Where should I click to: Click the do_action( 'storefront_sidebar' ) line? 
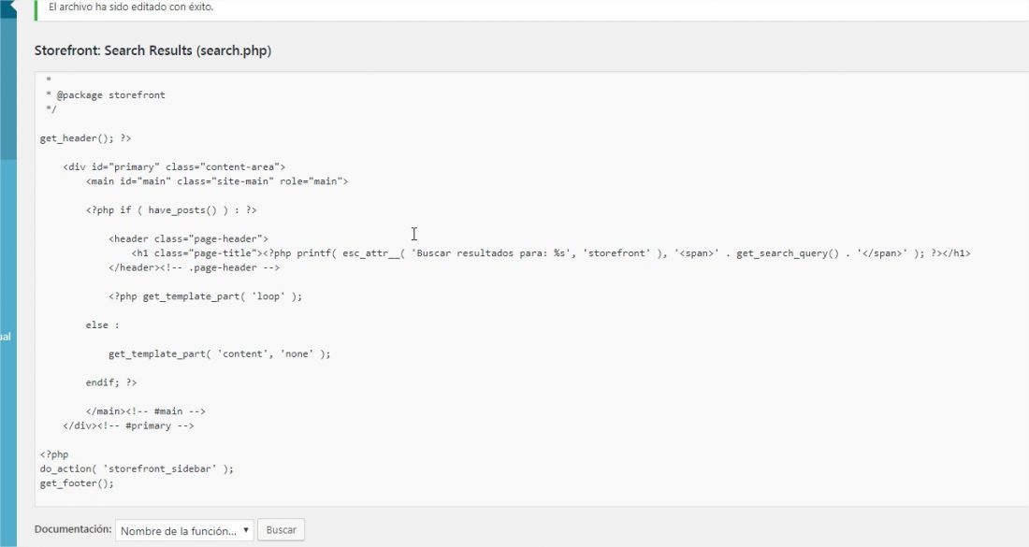point(137,469)
